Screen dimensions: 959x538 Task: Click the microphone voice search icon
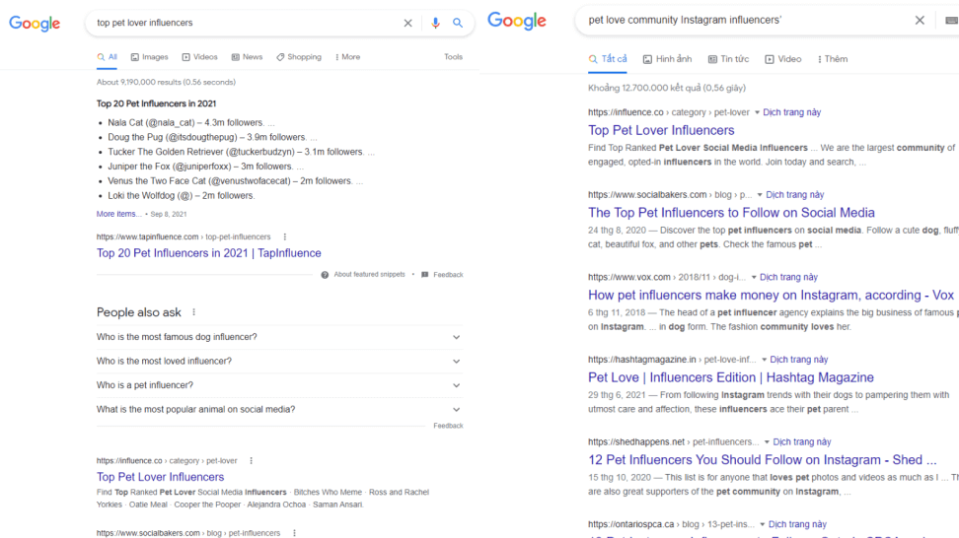[435, 24]
